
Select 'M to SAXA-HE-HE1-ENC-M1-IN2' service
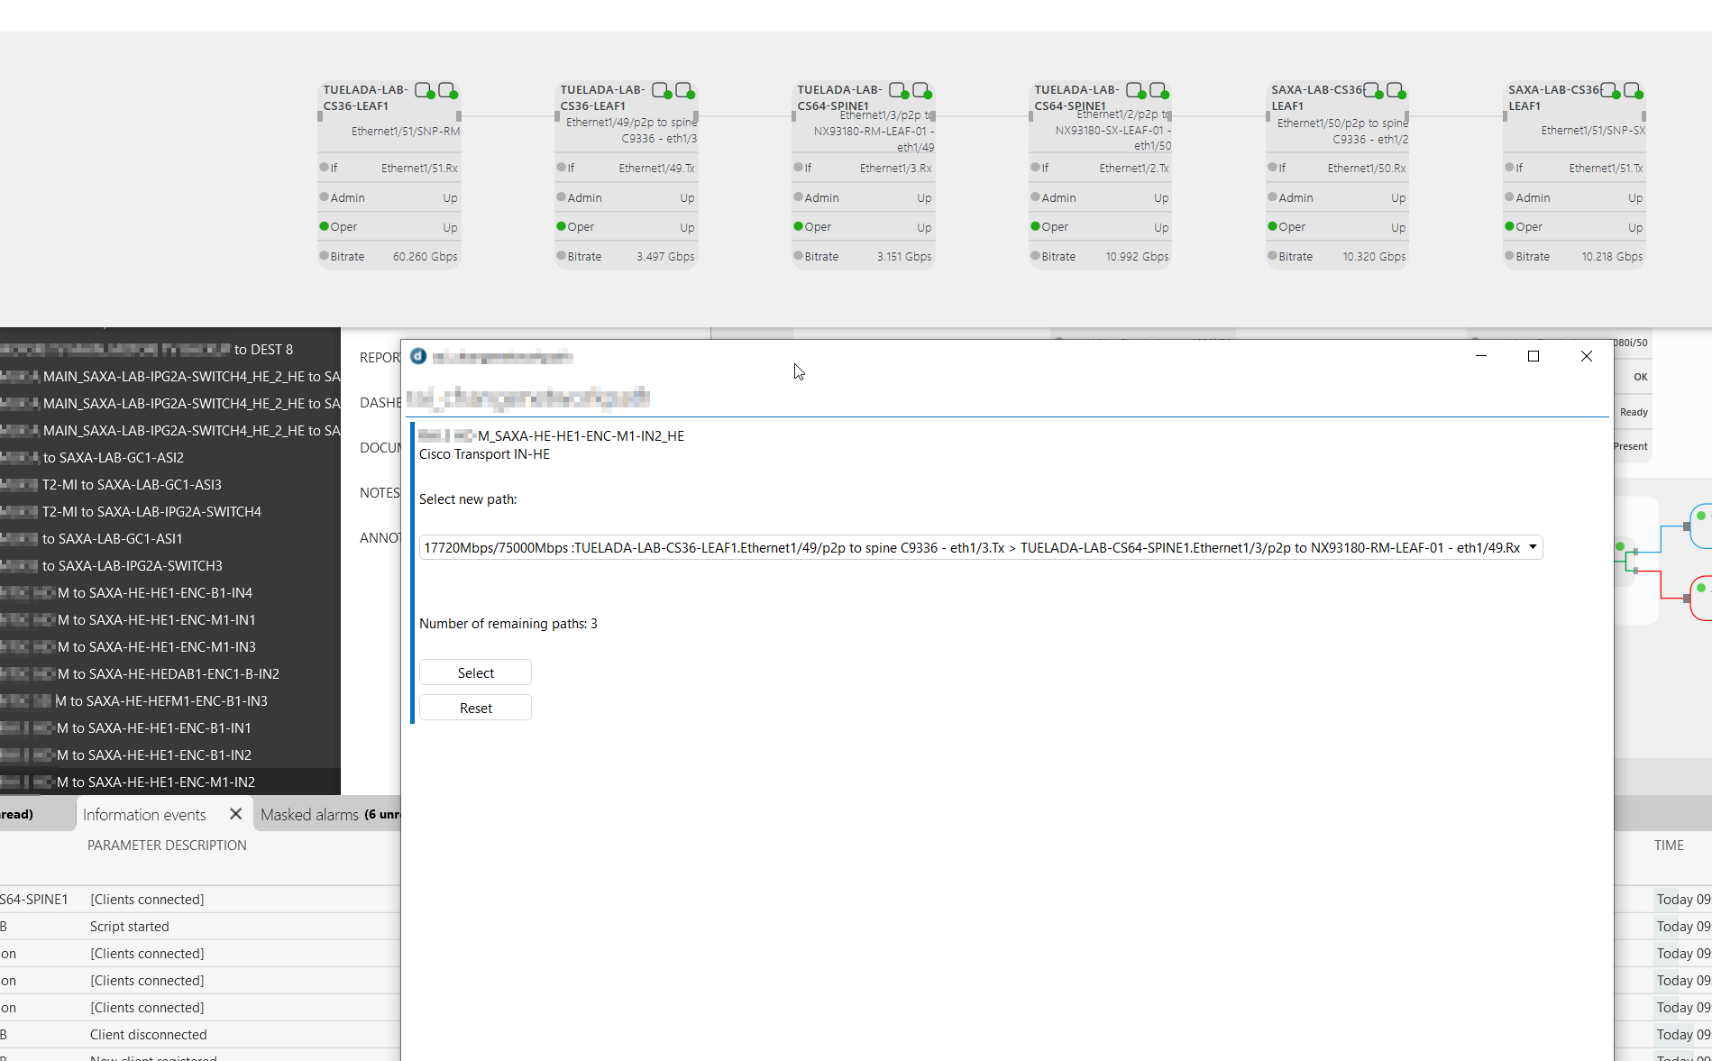tap(170, 782)
